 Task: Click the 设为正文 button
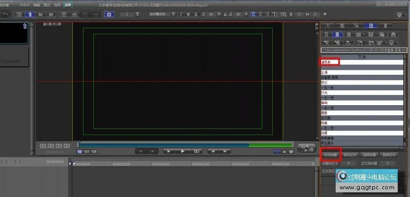(x=350, y=155)
